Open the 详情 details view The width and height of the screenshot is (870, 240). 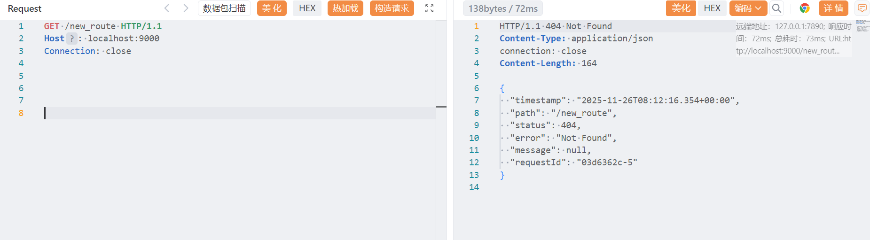tap(833, 8)
